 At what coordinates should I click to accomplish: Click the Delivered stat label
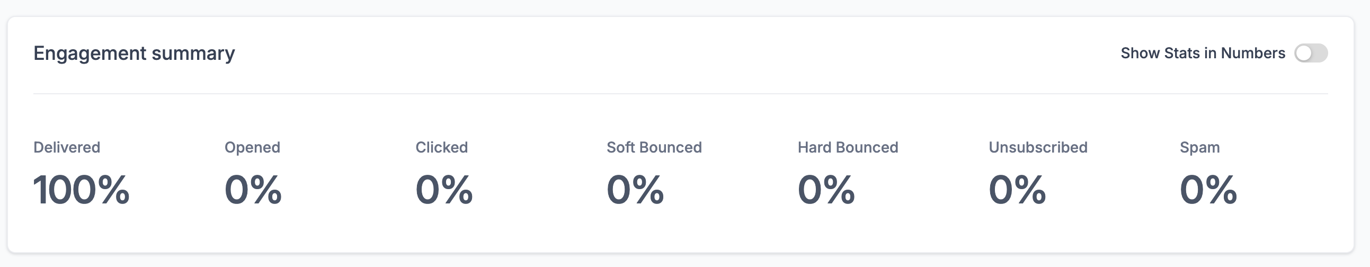coord(66,147)
